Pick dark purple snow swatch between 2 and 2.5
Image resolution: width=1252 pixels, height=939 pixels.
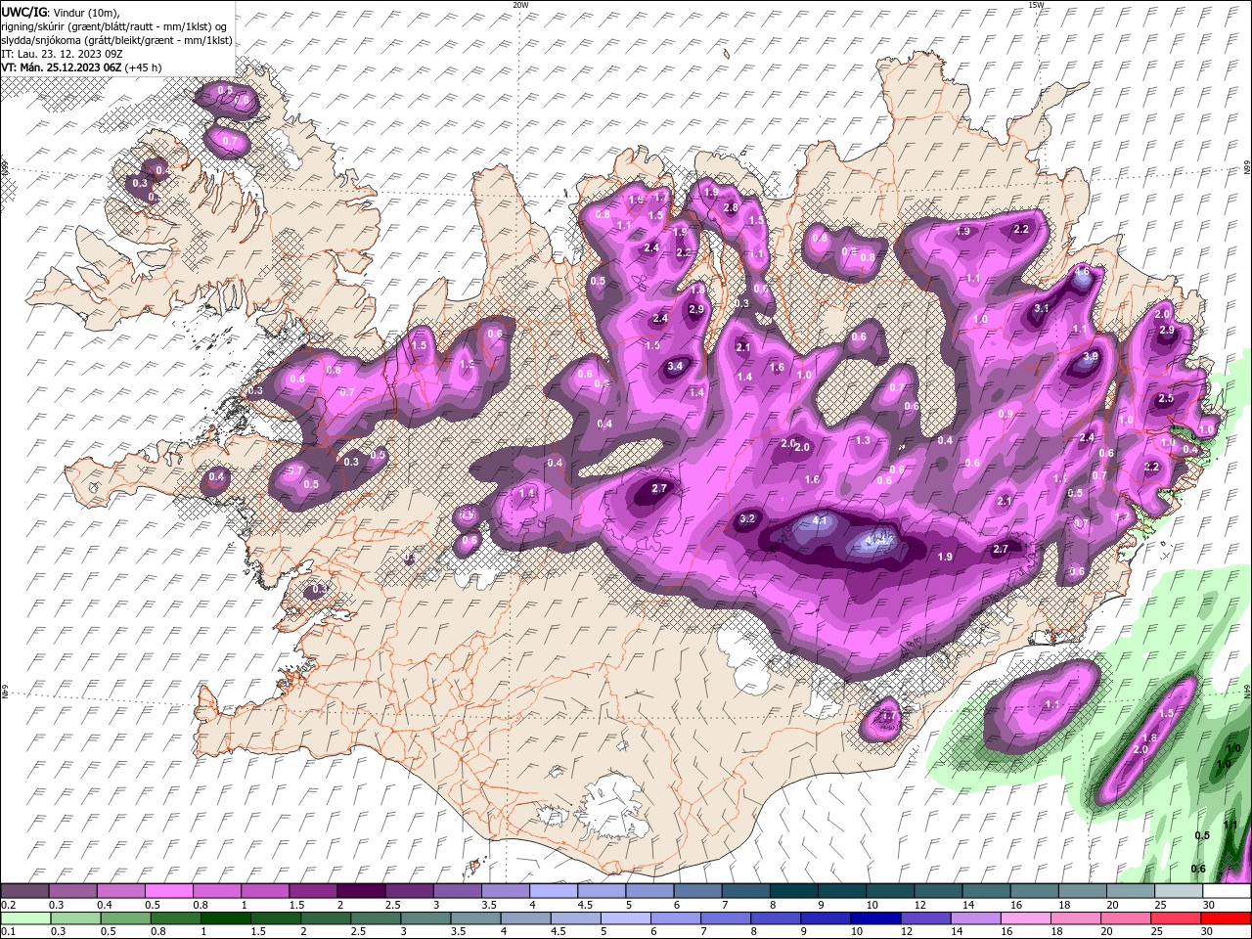pos(360,891)
